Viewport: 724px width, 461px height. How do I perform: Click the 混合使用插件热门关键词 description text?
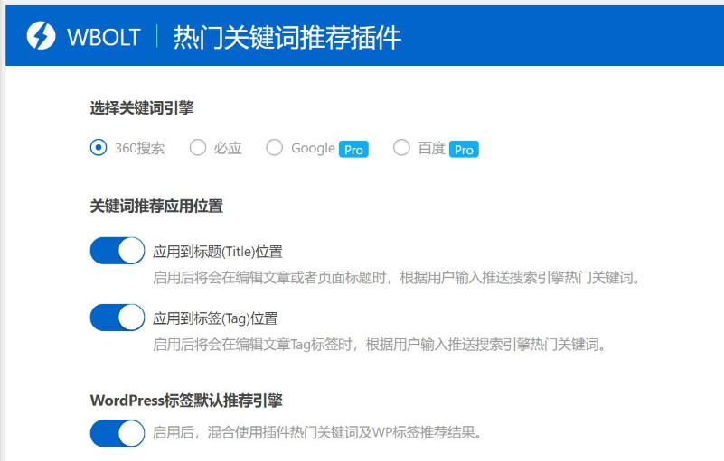pos(316,433)
